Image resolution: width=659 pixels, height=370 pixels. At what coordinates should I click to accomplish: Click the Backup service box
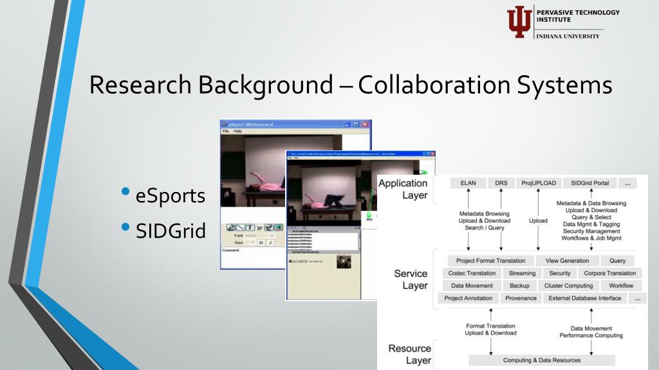(x=519, y=286)
